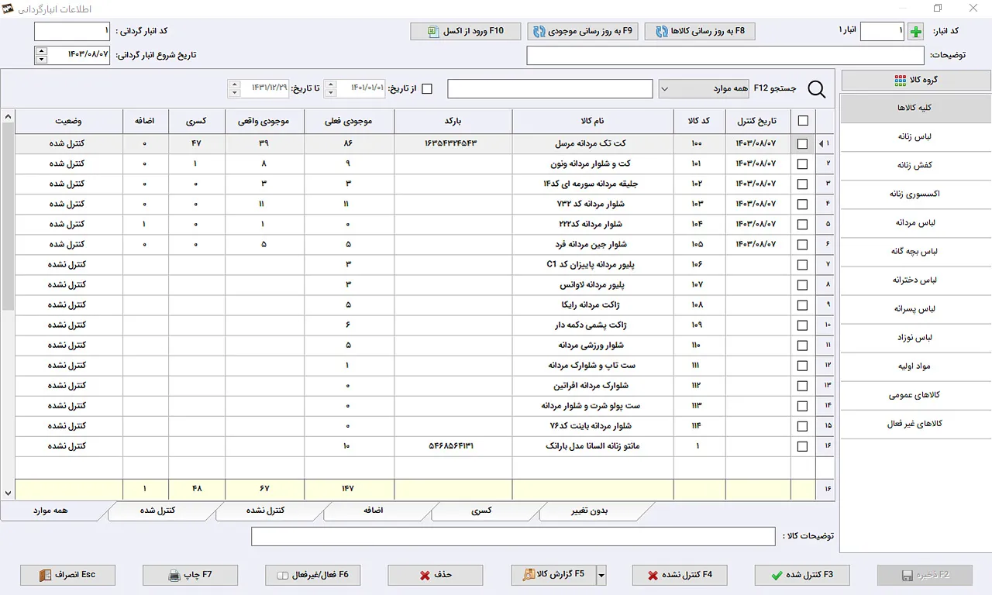
Task: Open the product group header button
Action: [x=916, y=81]
